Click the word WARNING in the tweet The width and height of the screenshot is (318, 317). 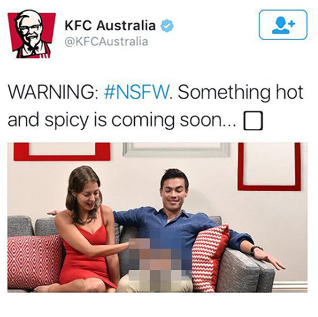tap(52, 93)
